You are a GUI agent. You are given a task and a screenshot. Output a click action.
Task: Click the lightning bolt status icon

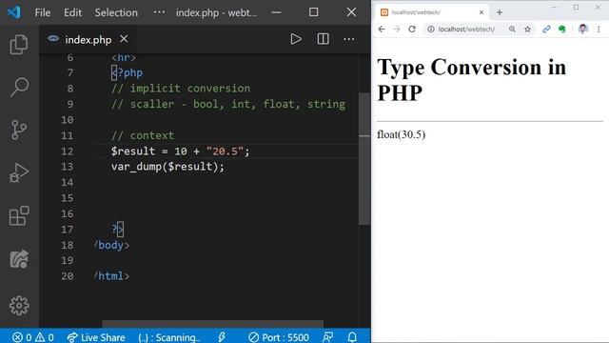coord(222,336)
